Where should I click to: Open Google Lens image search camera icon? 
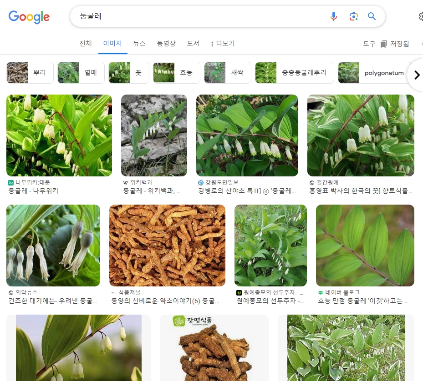click(x=354, y=16)
